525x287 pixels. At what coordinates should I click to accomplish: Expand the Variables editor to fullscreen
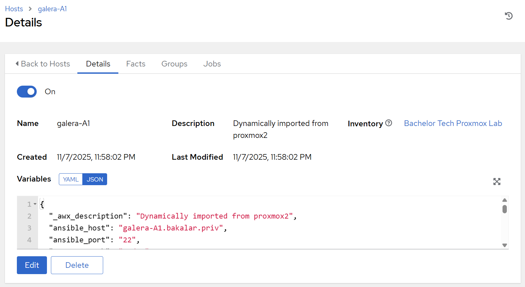pos(497,182)
